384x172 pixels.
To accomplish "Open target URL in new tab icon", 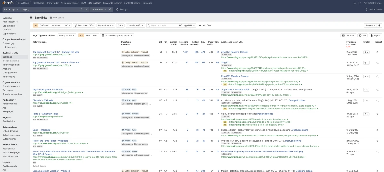I will pos(81,9).
